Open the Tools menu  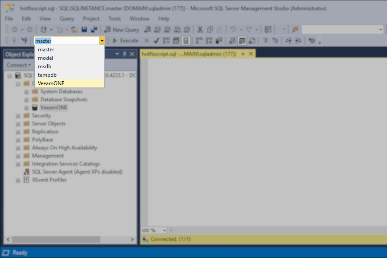point(115,19)
